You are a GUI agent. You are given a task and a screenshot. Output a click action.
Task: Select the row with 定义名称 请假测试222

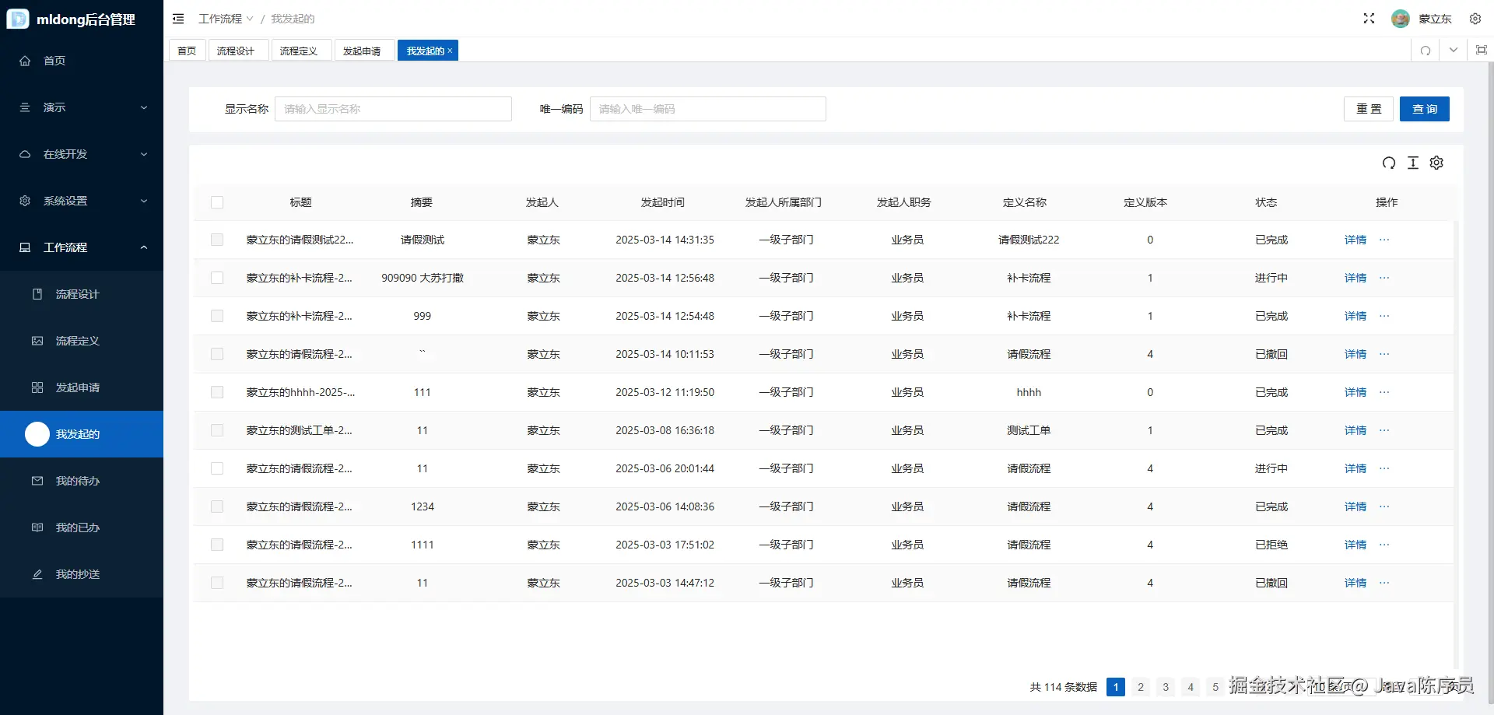tap(217, 240)
